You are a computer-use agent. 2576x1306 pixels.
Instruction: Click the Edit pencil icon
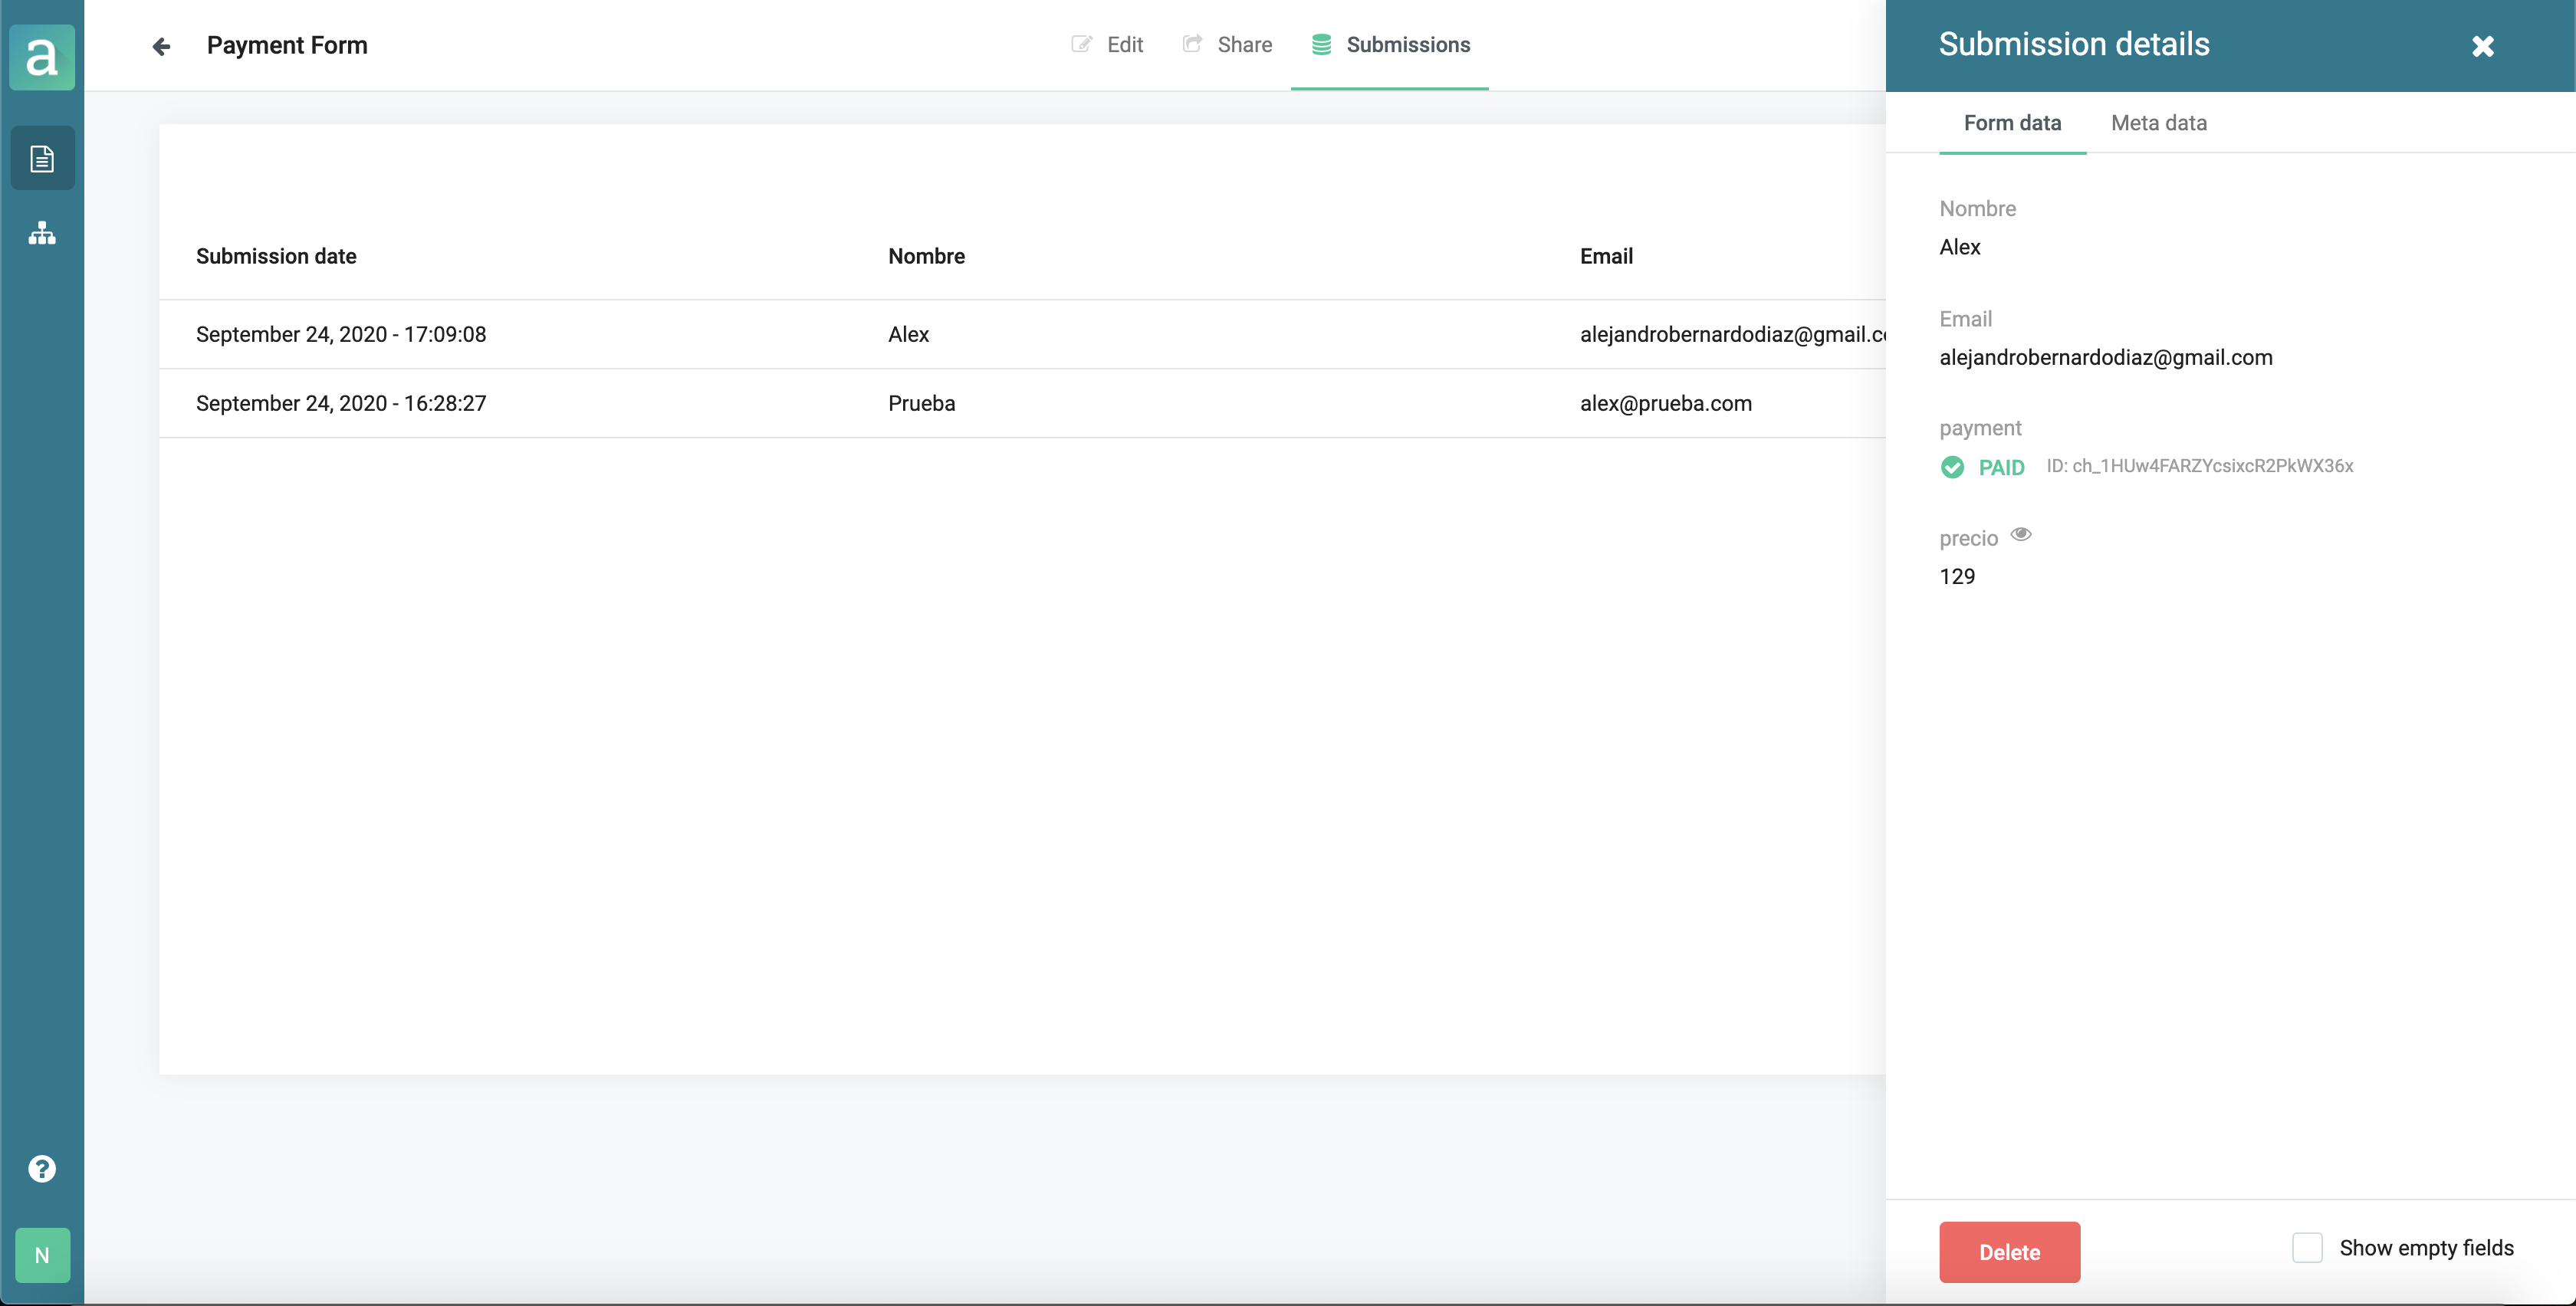pyautogui.click(x=1081, y=45)
